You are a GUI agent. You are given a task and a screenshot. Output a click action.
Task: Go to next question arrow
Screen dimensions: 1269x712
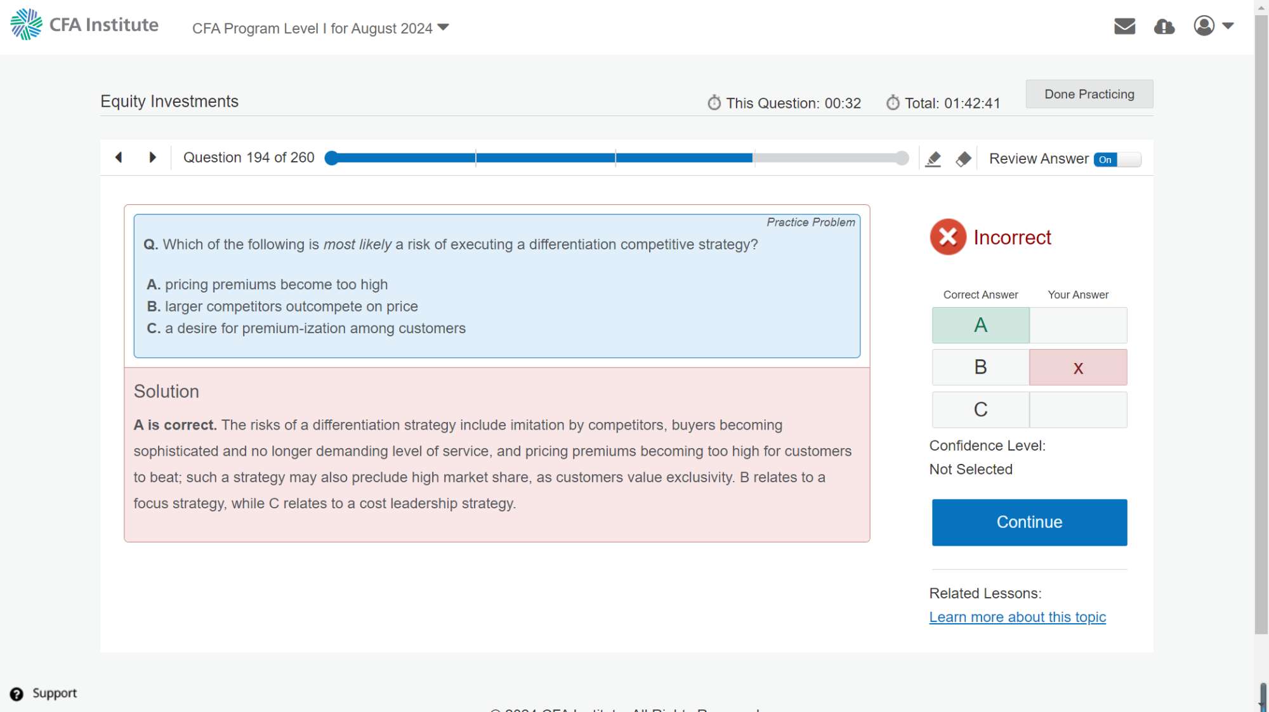click(152, 157)
